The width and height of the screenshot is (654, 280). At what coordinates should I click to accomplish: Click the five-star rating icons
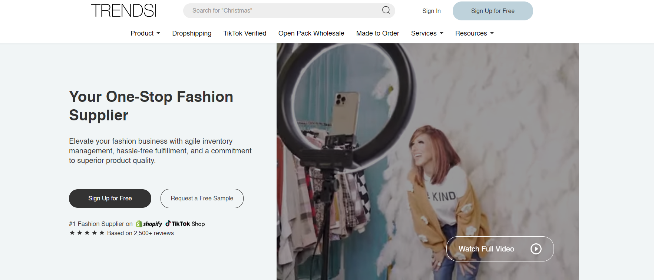[87, 233]
